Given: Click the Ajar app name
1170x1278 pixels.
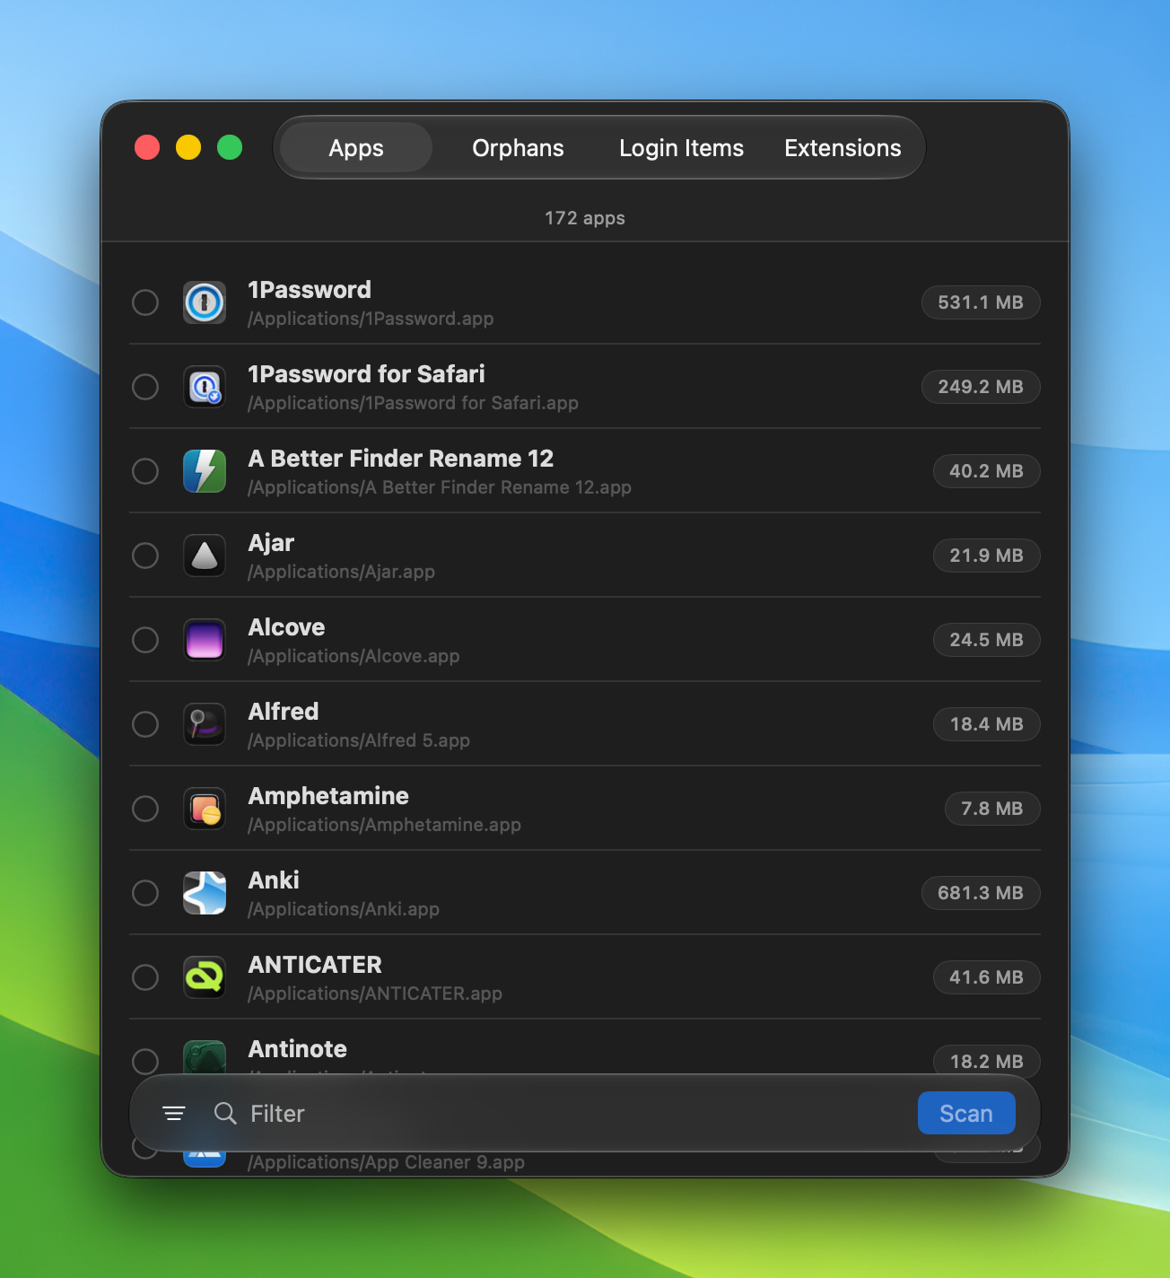Looking at the screenshot, I should [271, 543].
